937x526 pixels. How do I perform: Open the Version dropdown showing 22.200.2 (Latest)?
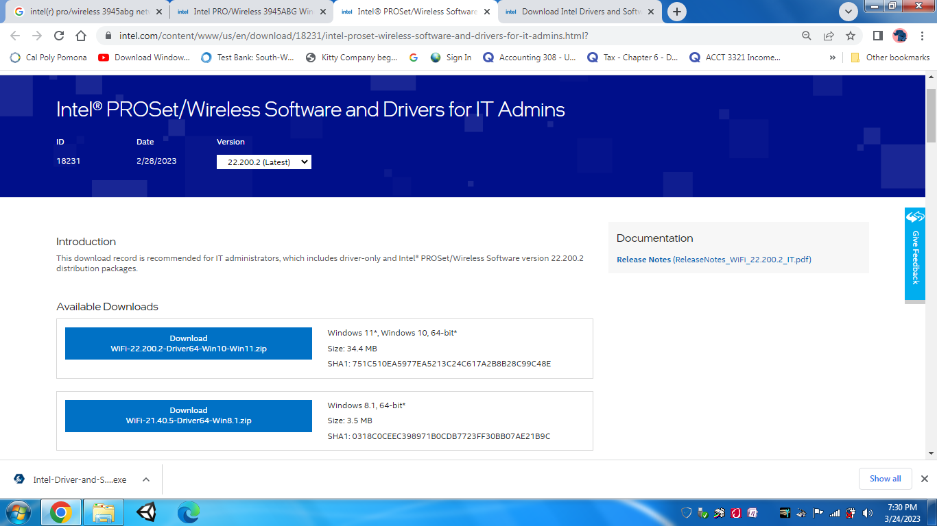tap(263, 162)
